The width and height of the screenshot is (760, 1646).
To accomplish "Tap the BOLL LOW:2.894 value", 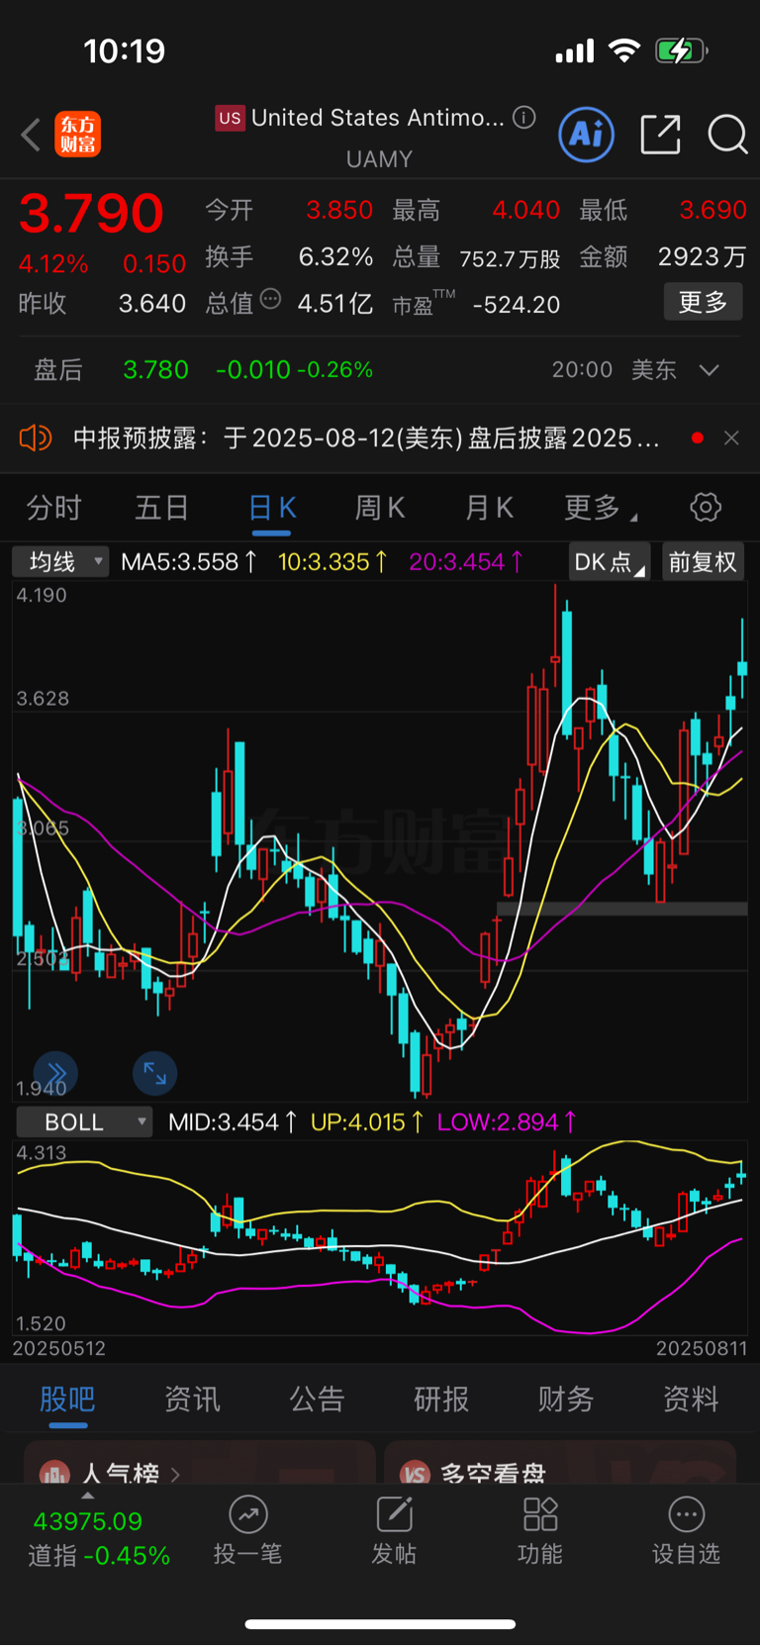I will (x=507, y=1121).
